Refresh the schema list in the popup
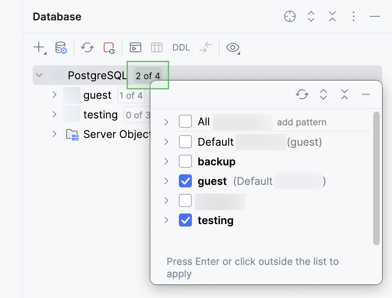Screen dimensions: 392x298 [302, 94]
